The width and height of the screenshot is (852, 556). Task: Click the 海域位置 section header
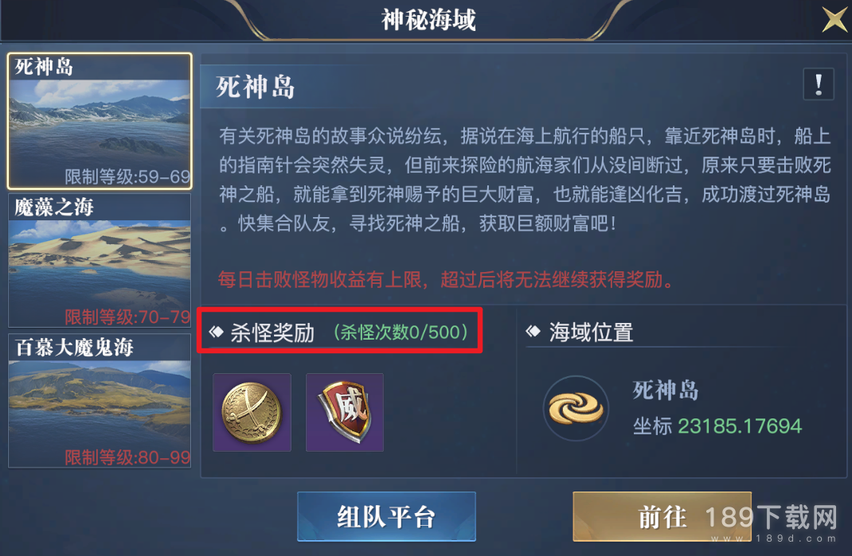[591, 332]
